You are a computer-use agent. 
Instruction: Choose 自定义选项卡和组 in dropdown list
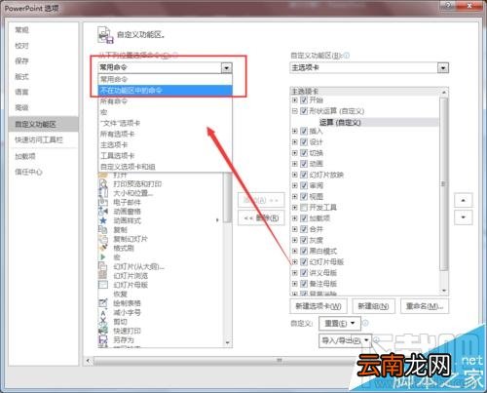166,167
